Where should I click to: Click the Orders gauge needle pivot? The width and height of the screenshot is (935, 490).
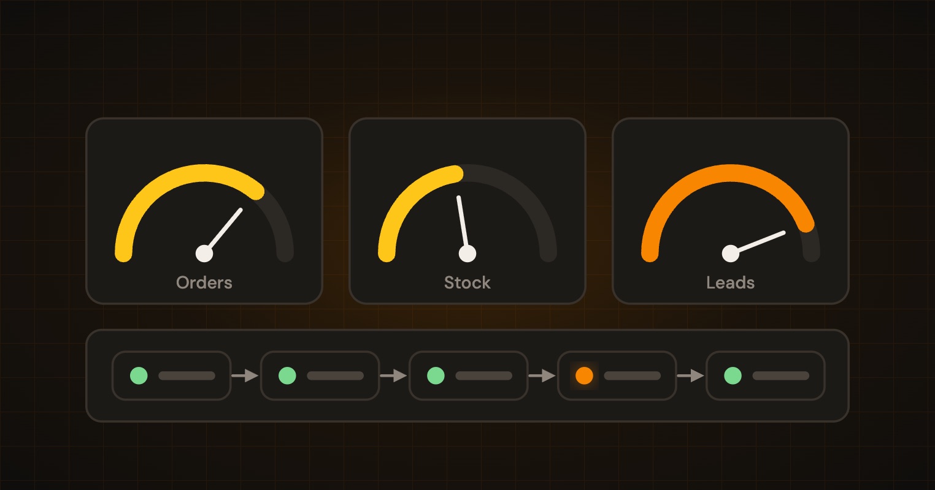pos(204,253)
